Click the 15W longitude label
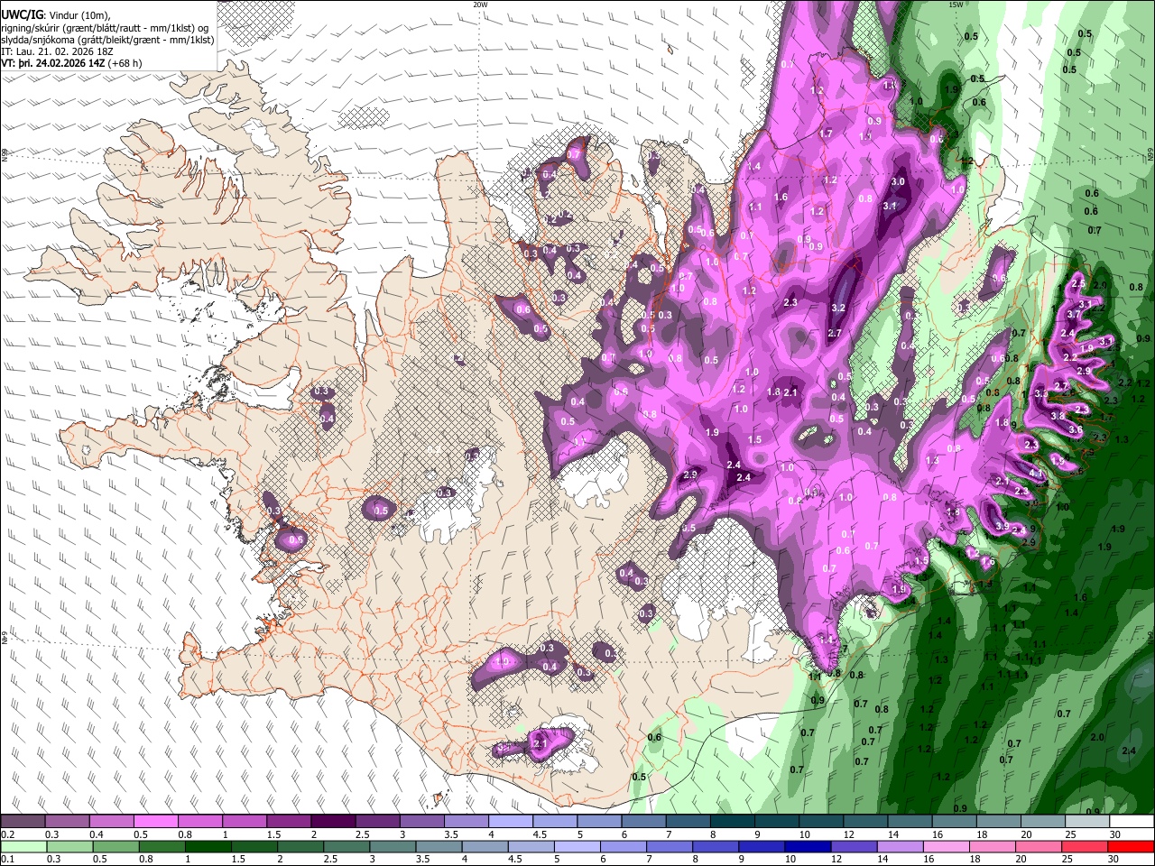The width and height of the screenshot is (1155, 866). [956, 5]
